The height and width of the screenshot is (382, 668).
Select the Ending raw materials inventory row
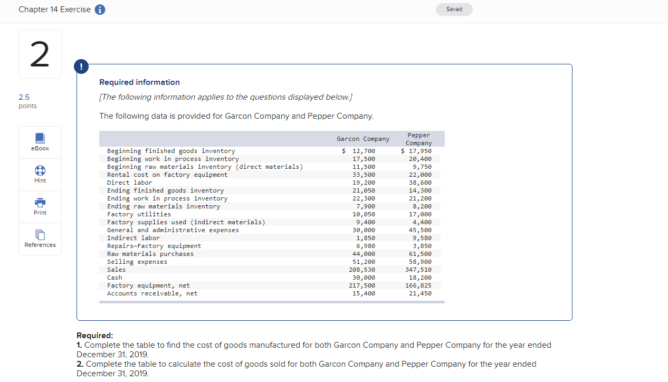point(272,206)
